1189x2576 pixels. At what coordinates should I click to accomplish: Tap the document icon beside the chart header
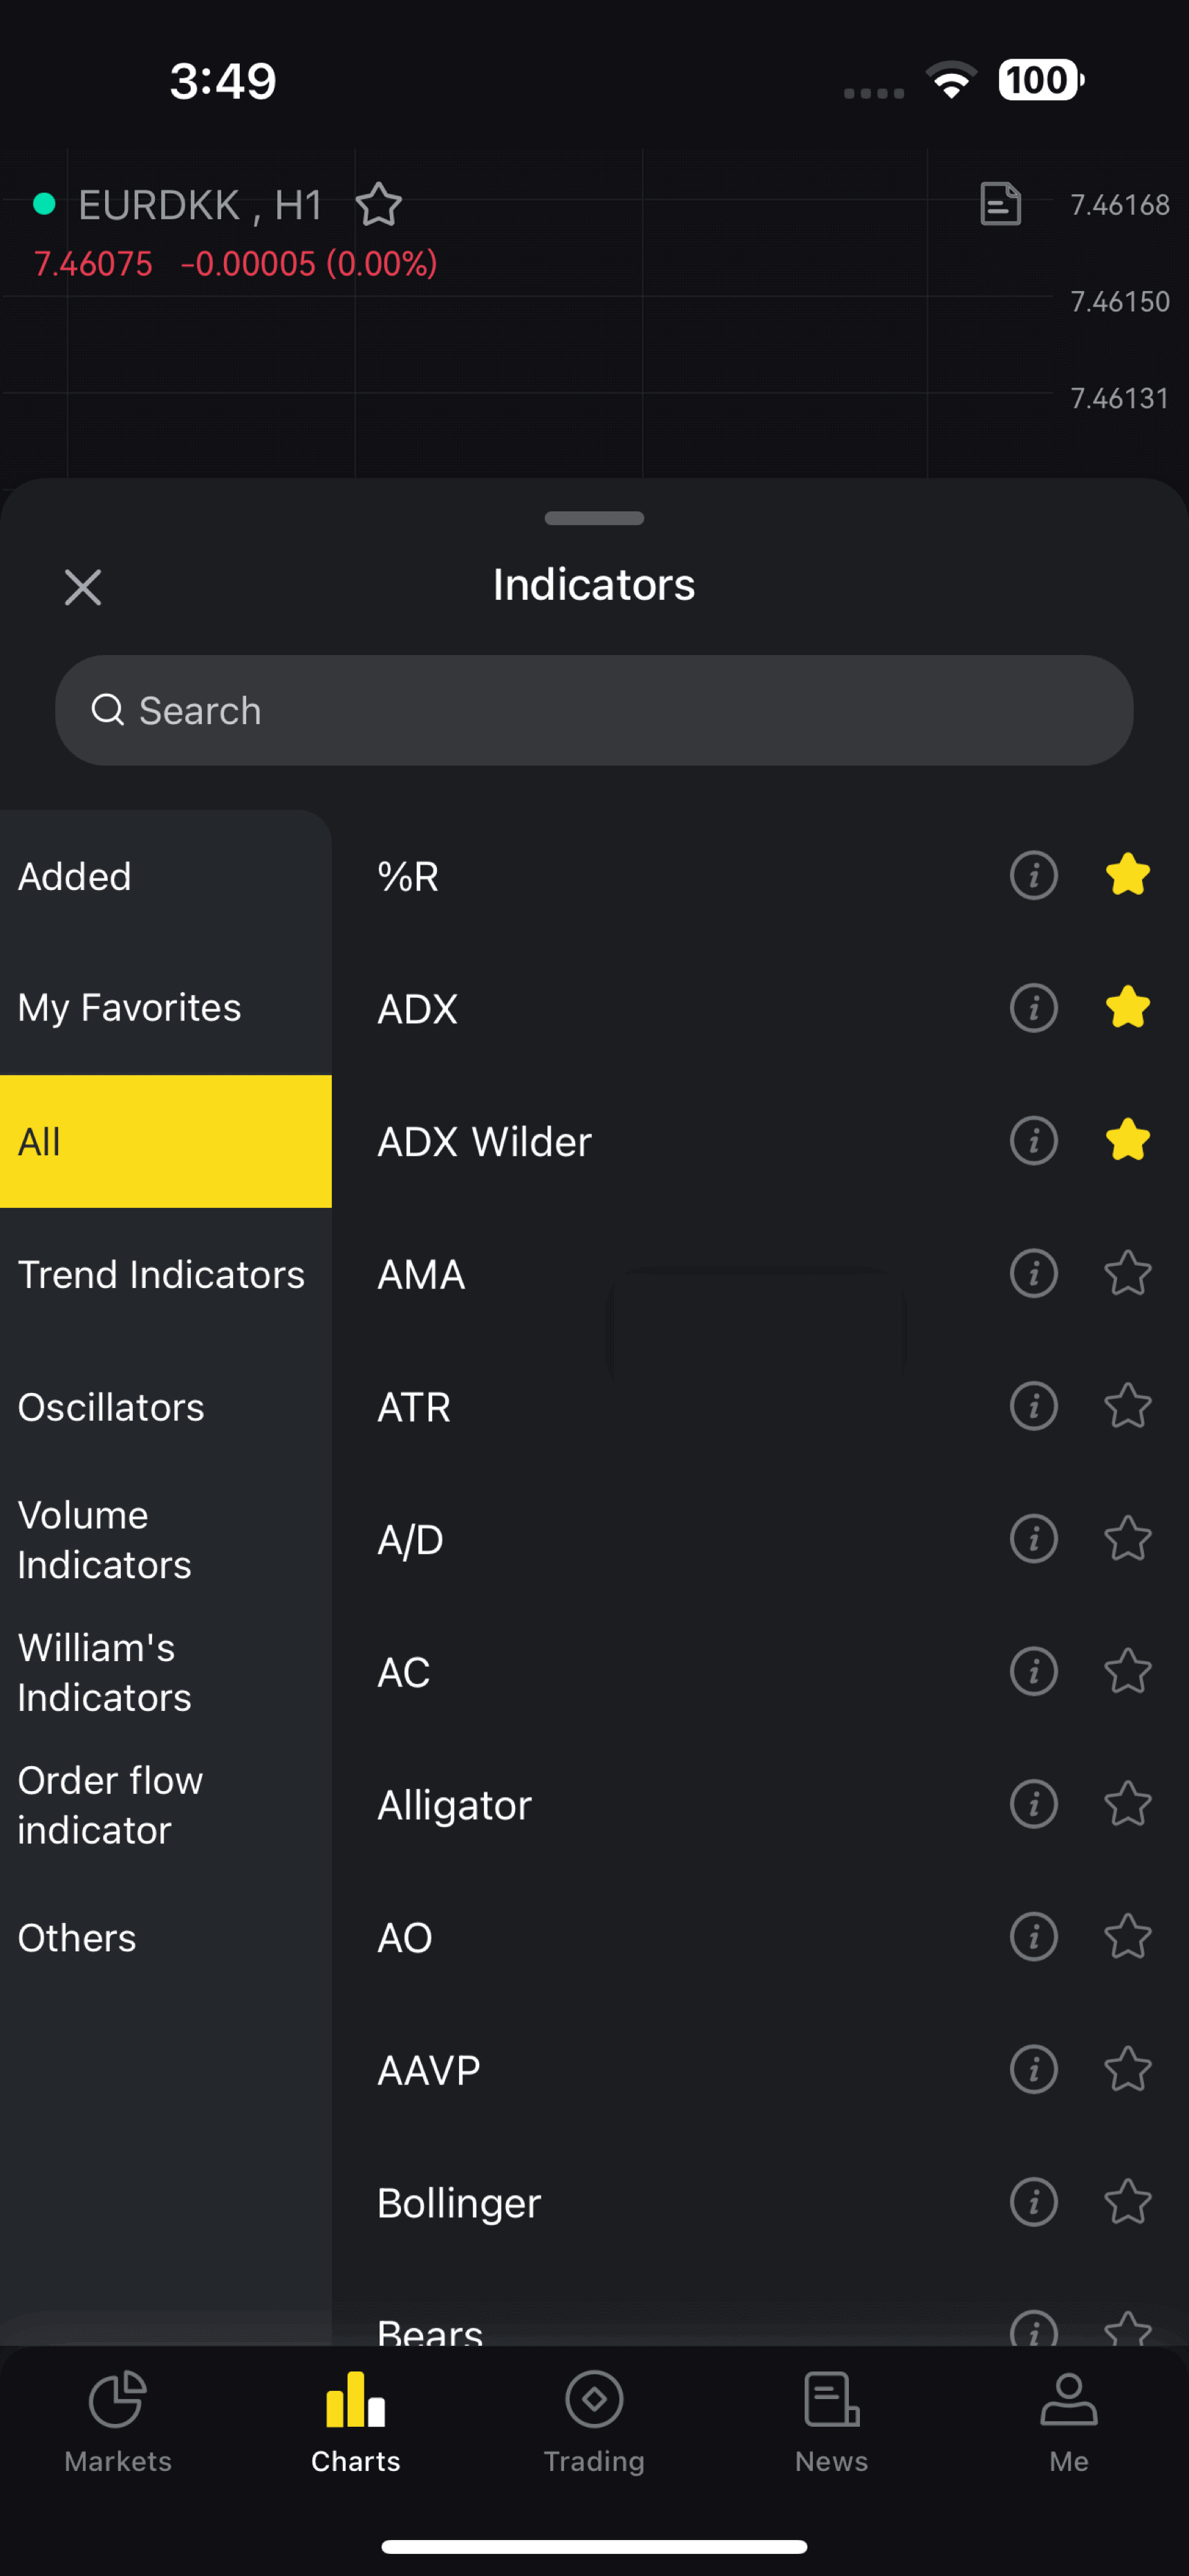1000,204
